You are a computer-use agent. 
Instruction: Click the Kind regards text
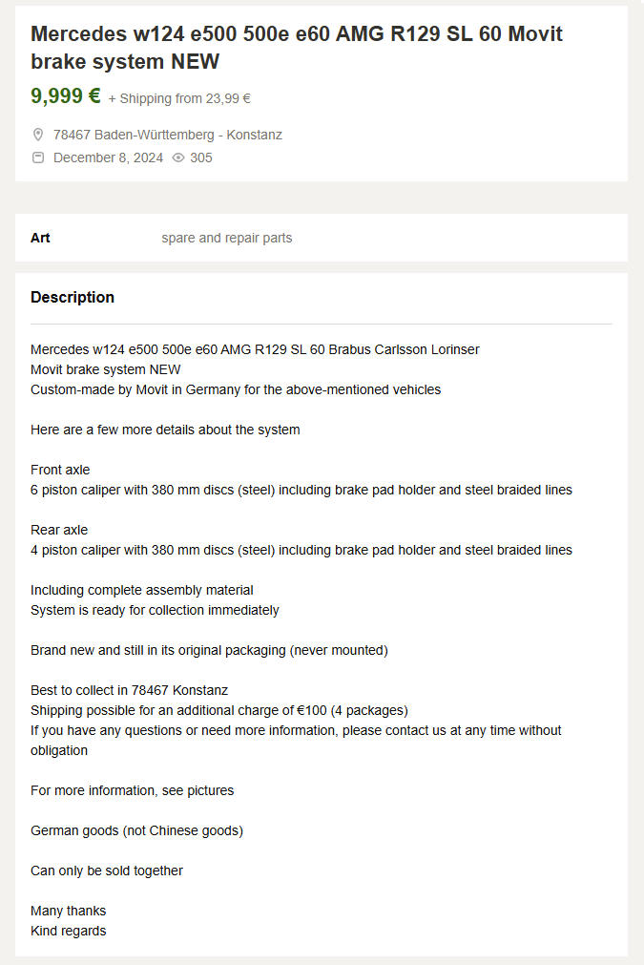(69, 931)
